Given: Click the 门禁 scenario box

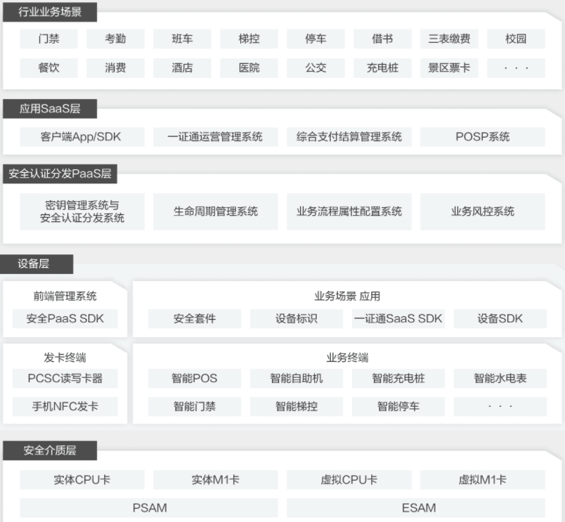Looking at the screenshot, I should click(48, 39).
